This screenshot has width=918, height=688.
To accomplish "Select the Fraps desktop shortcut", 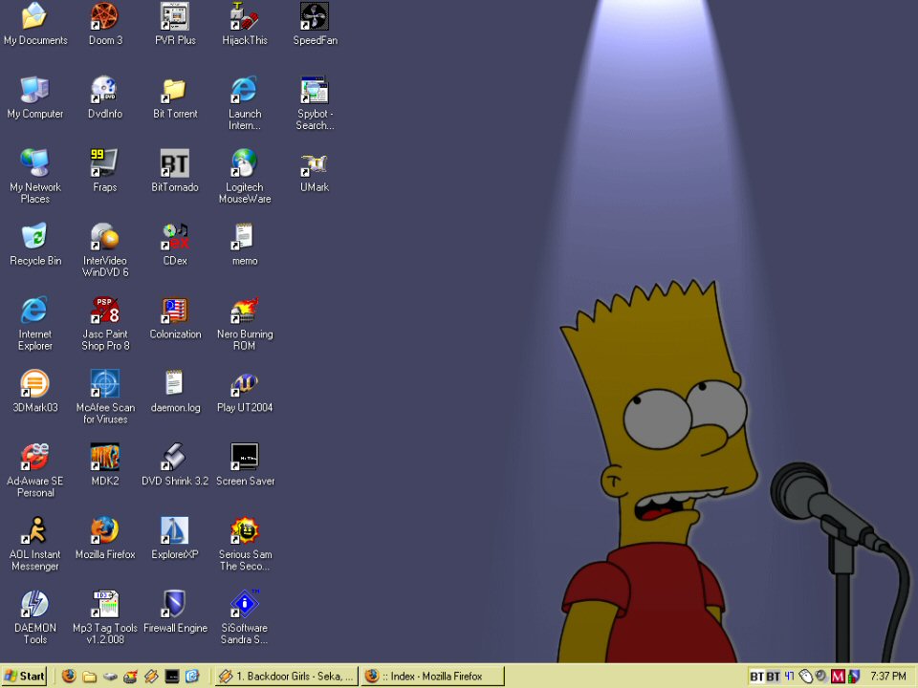I will pos(105,170).
